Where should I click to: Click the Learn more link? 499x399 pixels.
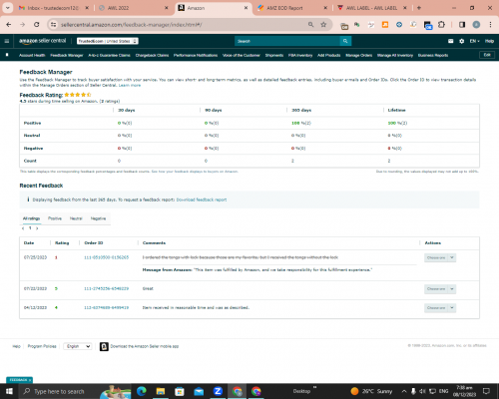pos(130,86)
